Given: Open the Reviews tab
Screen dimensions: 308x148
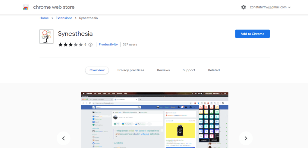Looking at the screenshot, I should pos(163,70).
